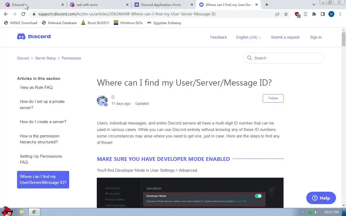Open 'How is the permission hierarchy structured?'
The height and width of the screenshot is (216, 346).
tap(39, 139)
